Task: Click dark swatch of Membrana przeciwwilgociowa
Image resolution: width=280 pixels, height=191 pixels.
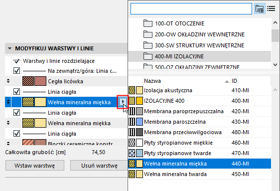Action: [140, 132]
